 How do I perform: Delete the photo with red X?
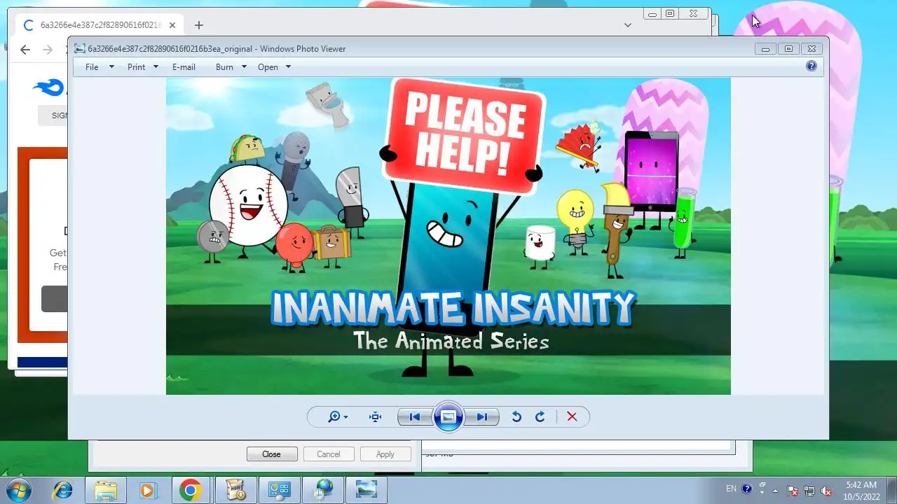(x=572, y=416)
